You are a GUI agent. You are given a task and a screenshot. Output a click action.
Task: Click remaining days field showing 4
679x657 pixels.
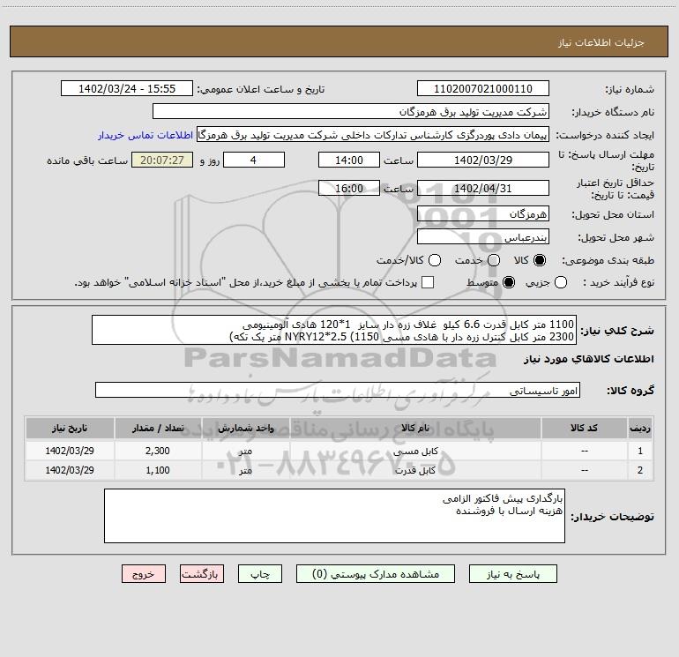[x=254, y=160]
